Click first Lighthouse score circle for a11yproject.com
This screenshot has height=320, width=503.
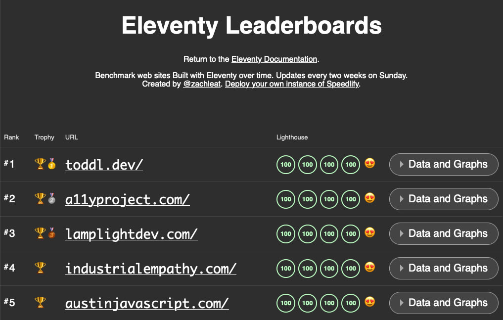pos(286,199)
